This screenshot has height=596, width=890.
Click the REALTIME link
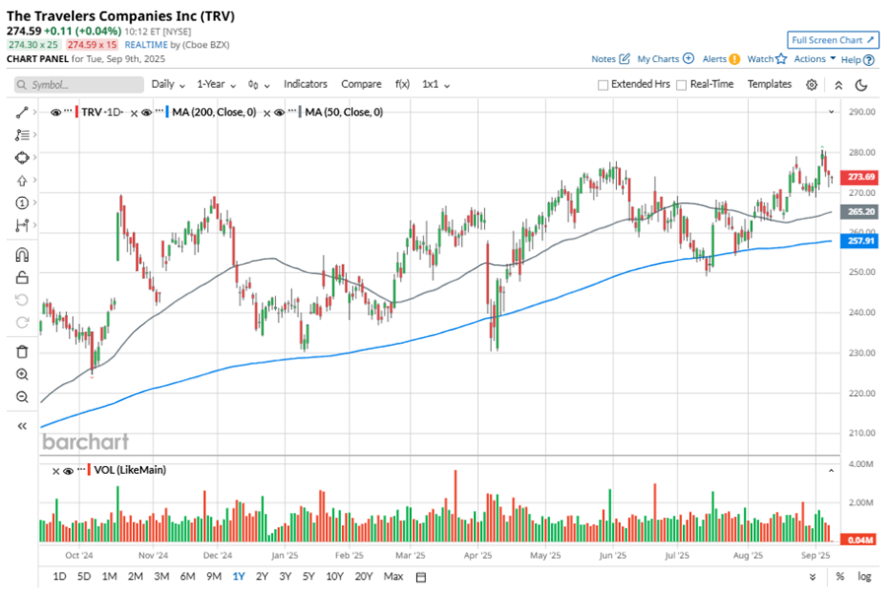(x=146, y=44)
